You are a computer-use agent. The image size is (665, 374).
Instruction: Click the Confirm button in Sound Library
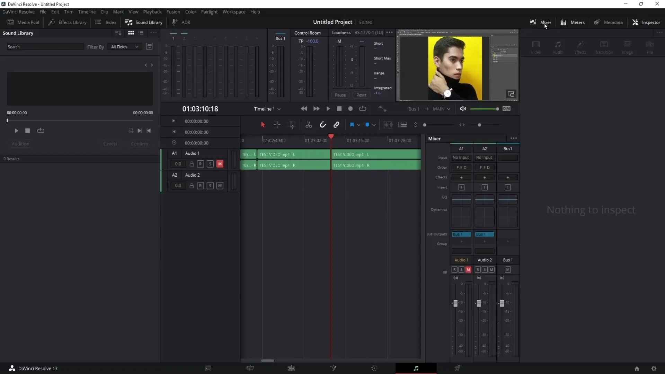(x=139, y=144)
